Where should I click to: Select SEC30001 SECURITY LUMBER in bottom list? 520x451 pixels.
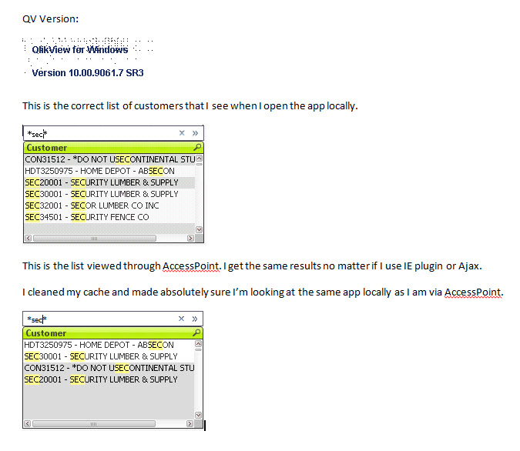[x=109, y=356]
